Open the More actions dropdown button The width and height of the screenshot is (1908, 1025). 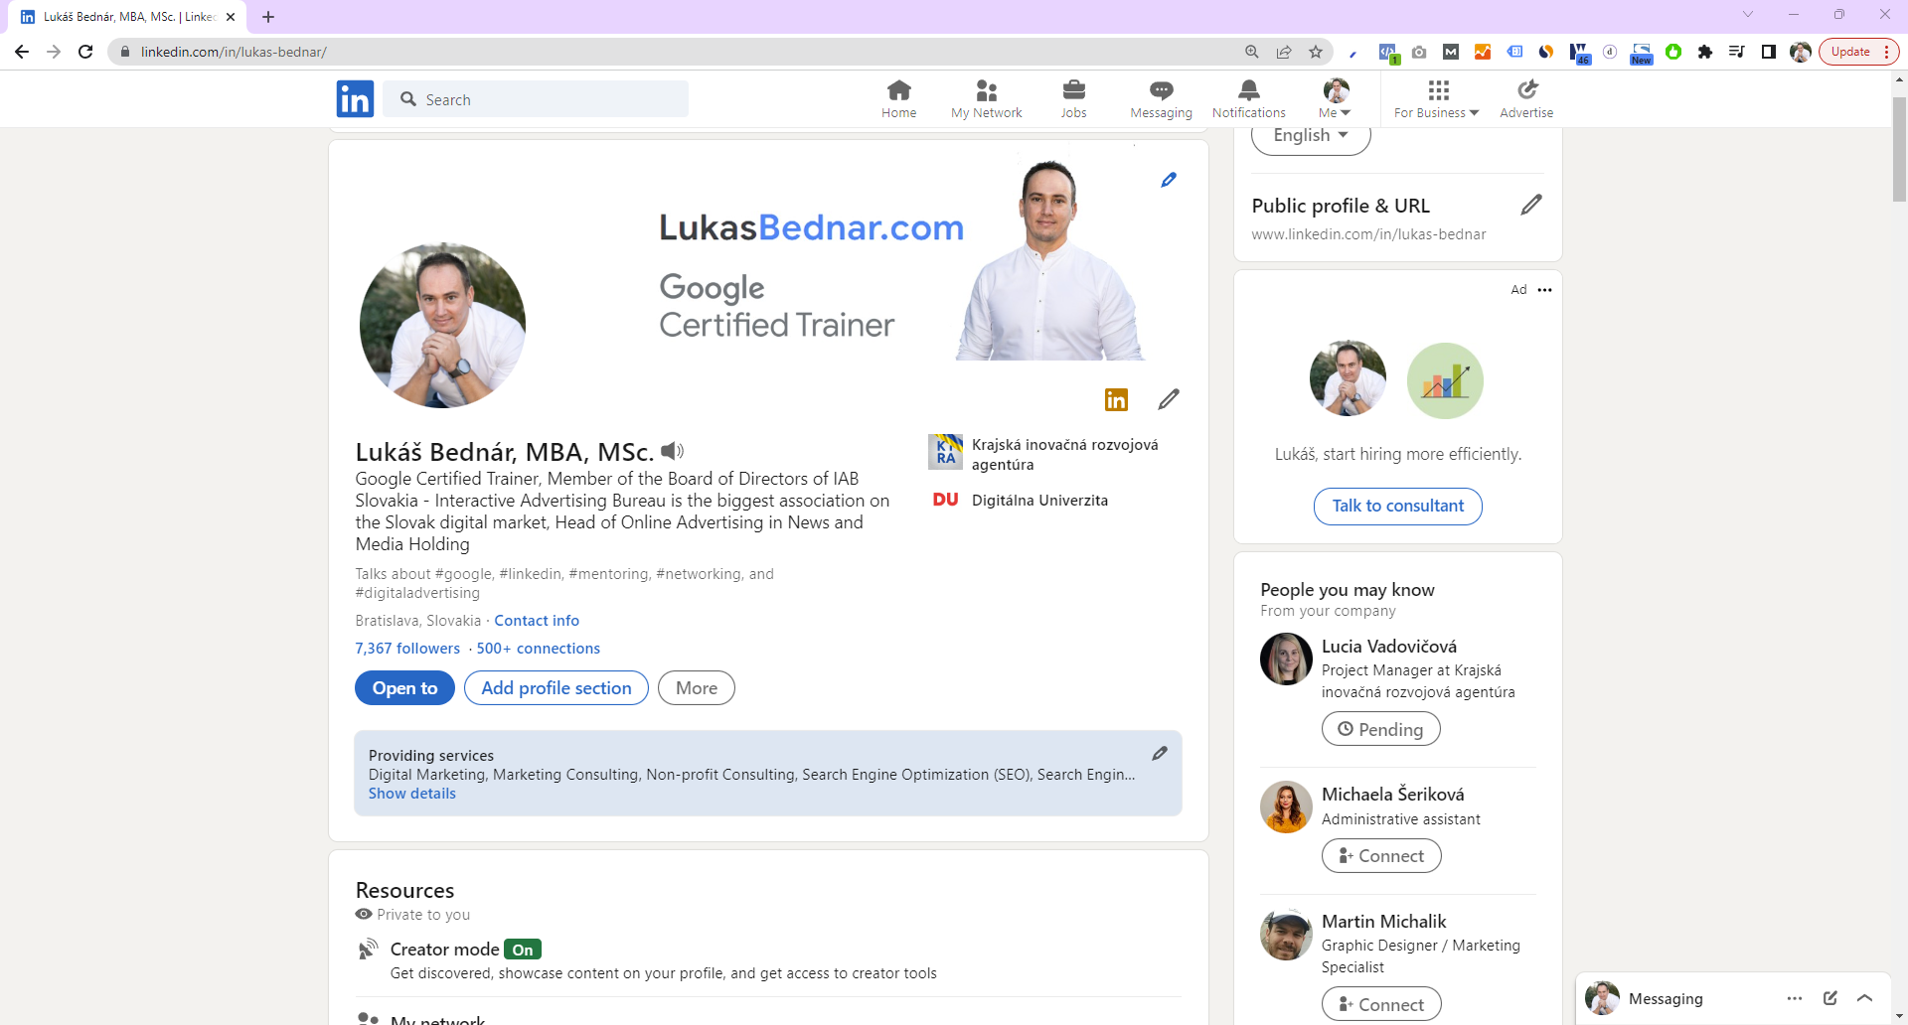click(x=697, y=688)
